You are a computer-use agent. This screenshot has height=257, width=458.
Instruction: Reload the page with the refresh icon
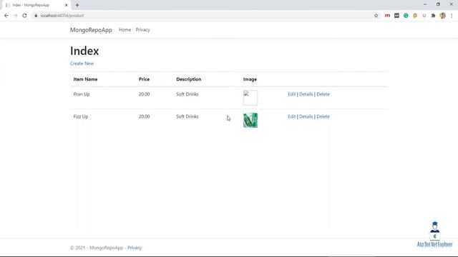tap(24, 16)
